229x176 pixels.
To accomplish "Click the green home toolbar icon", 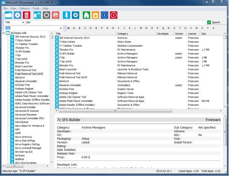I will coord(86,15).
